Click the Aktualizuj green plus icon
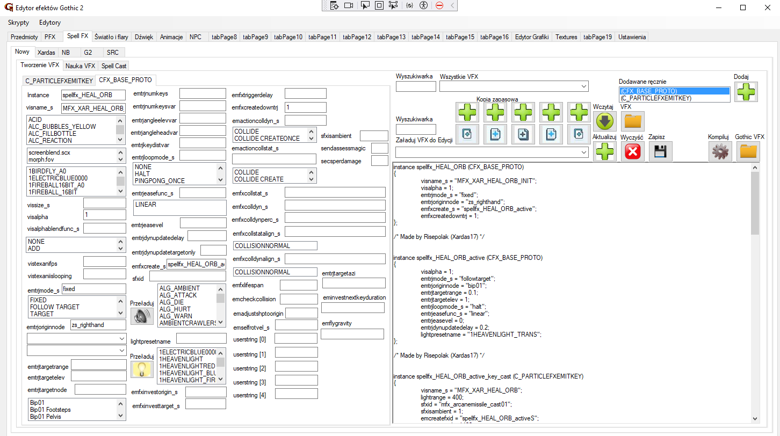Screen dimensions: 780x436 [x=605, y=152]
